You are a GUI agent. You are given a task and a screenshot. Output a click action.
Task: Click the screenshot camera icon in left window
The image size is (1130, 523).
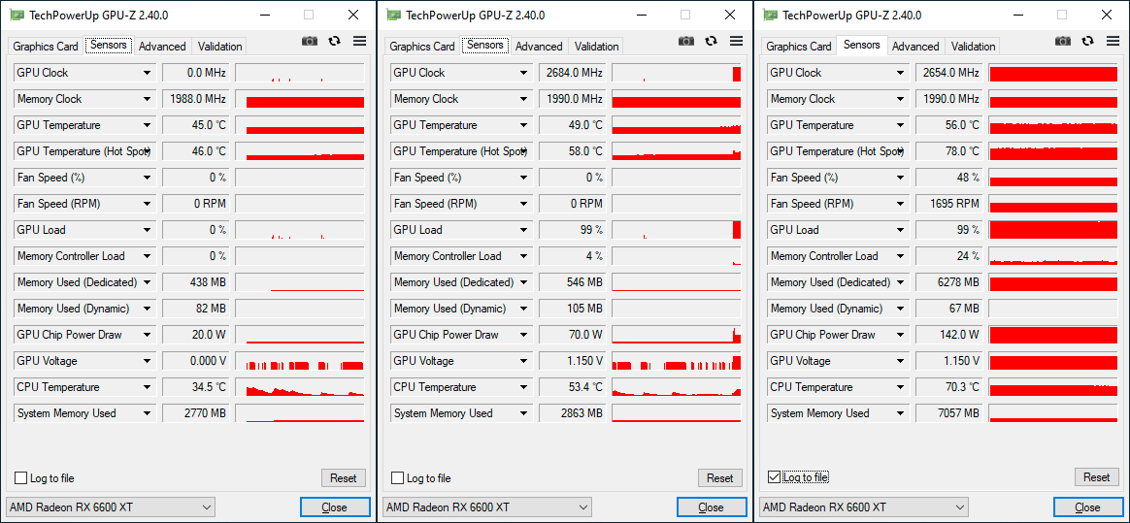tap(309, 41)
